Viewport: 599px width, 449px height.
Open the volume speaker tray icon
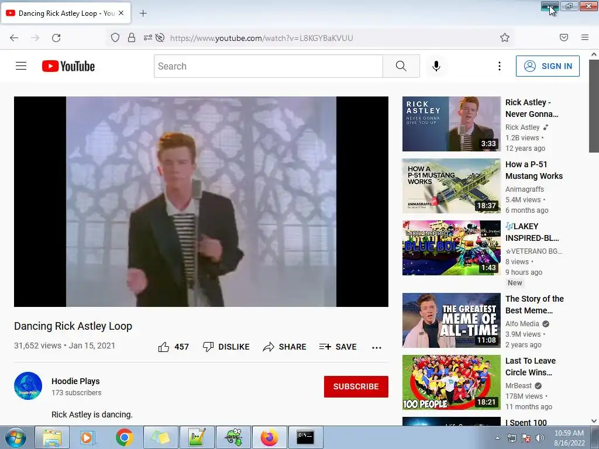tap(540, 438)
